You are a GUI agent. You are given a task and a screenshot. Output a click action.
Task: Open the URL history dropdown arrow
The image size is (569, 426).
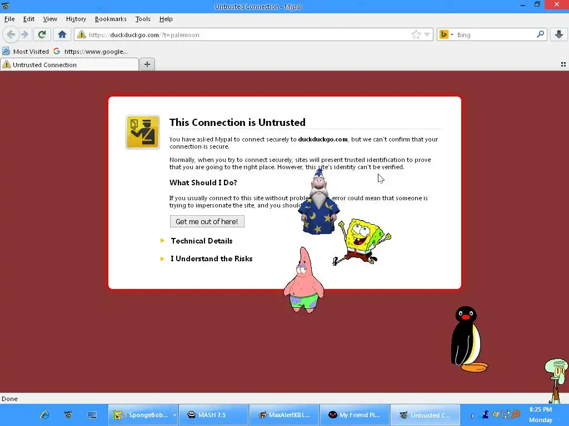click(x=427, y=35)
